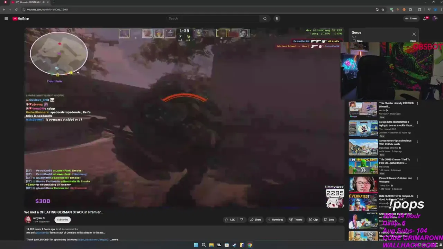Open the cs.money sponsor link
The height and width of the screenshot is (249, 443).
[93, 240]
